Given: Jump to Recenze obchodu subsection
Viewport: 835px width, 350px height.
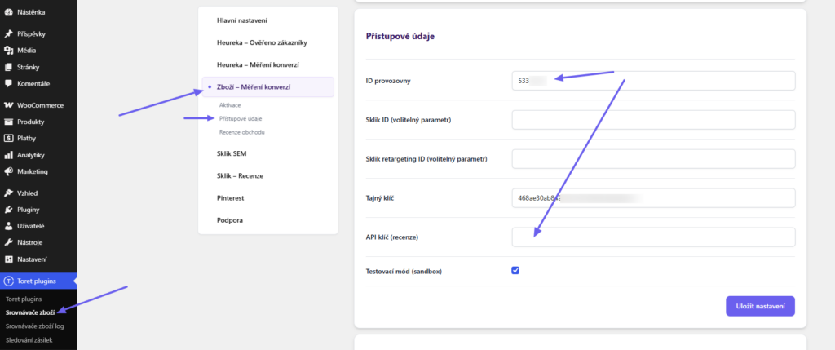Looking at the screenshot, I should tap(241, 132).
